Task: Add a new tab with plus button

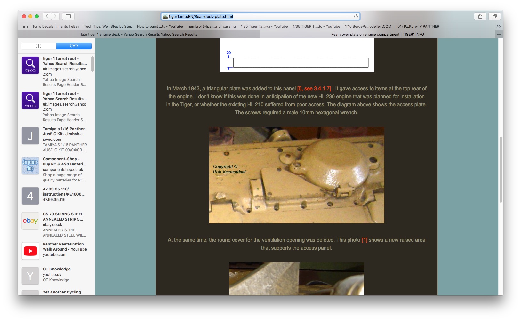Action: pyautogui.click(x=499, y=34)
